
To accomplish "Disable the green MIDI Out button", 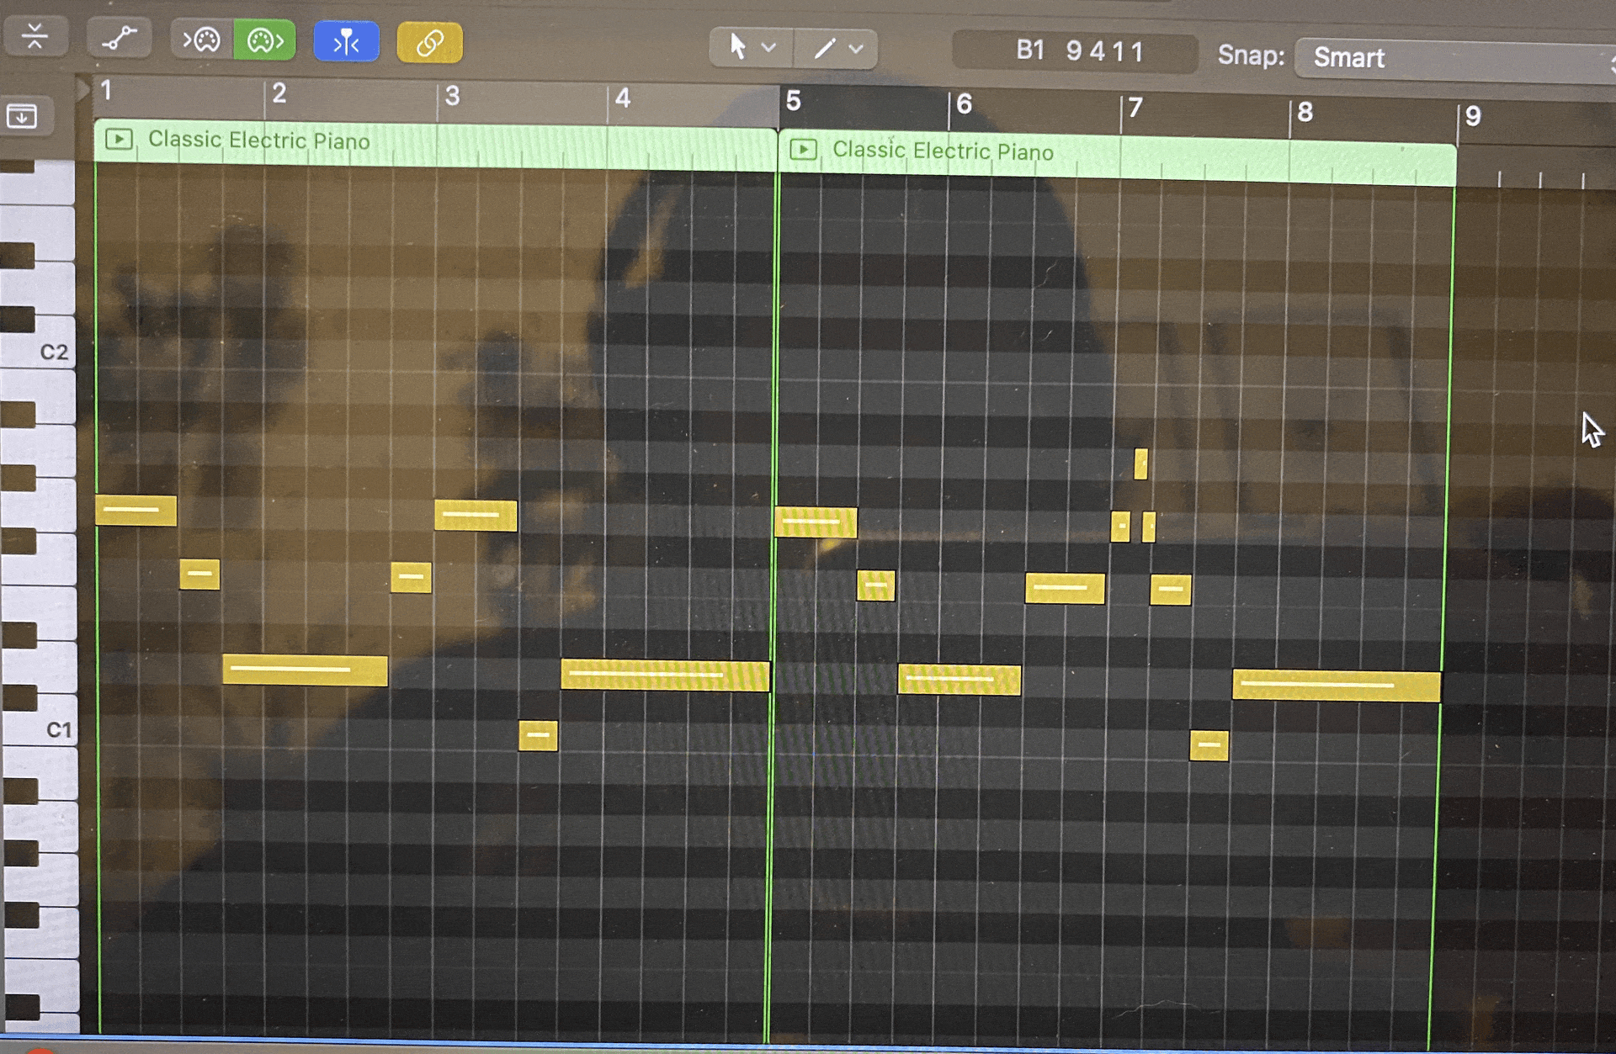I will point(264,40).
